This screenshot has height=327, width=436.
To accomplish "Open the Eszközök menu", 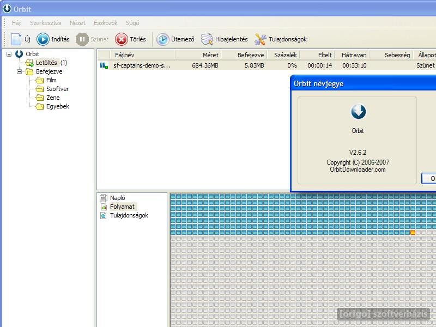I will 105,23.
